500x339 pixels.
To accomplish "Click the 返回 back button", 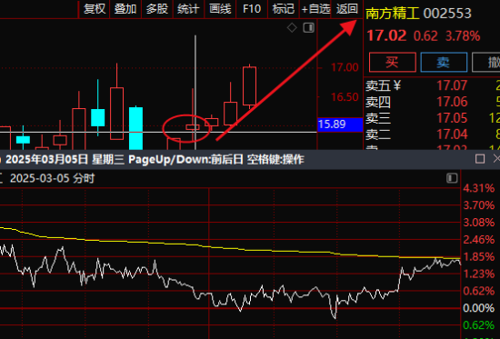I will click(347, 9).
